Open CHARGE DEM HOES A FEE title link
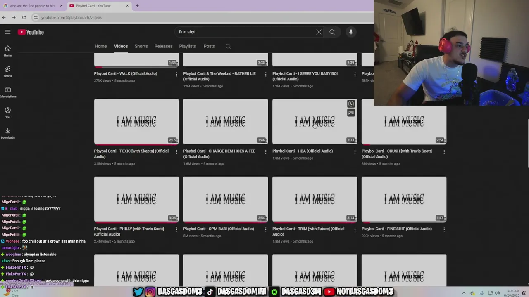Image resolution: width=529 pixels, height=297 pixels. (x=219, y=154)
